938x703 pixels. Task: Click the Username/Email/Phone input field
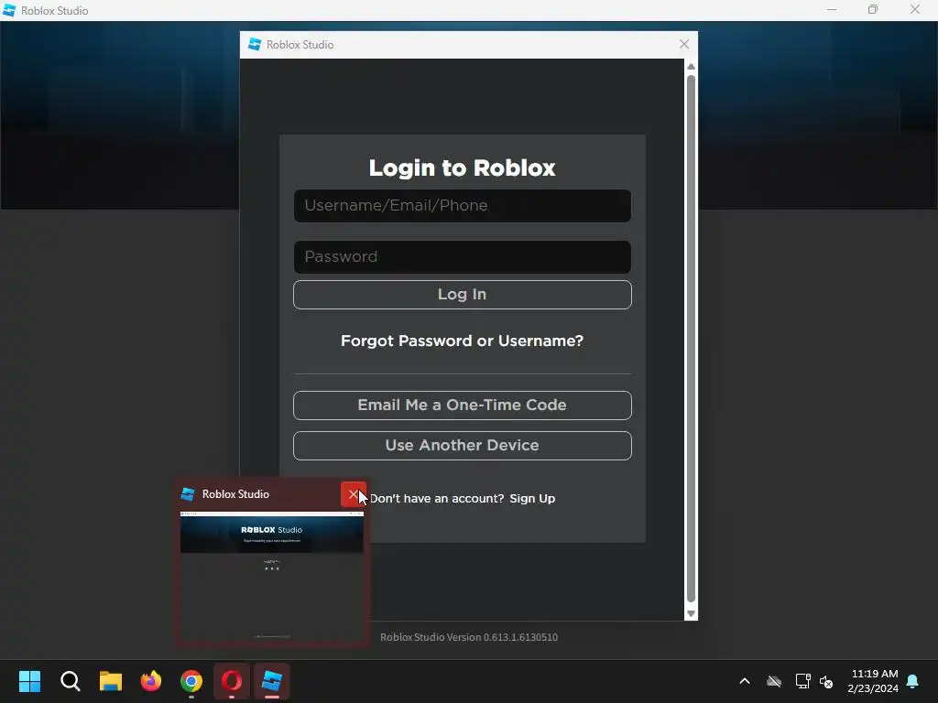click(462, 206)
